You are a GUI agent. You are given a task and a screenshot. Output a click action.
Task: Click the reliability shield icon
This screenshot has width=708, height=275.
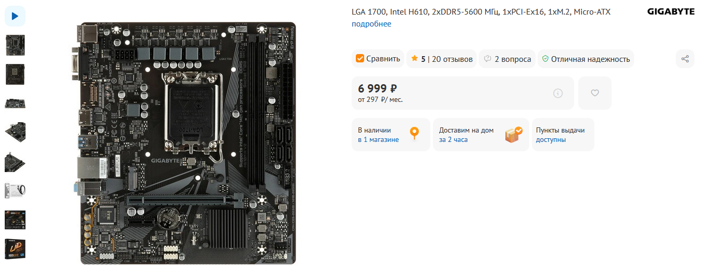pos(545,59)
